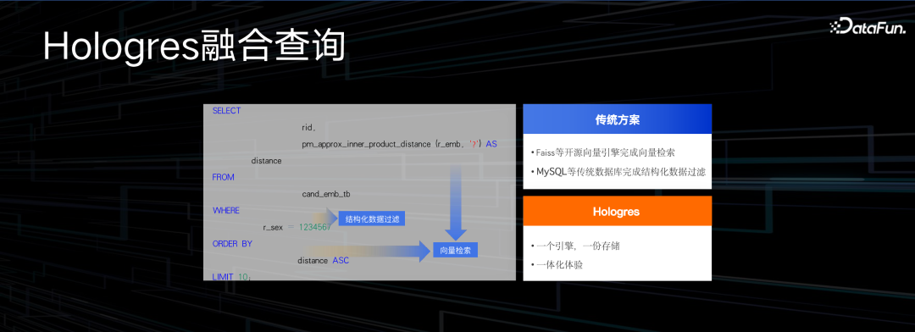Click the ORDER BY keyword

tap(232, 243)
